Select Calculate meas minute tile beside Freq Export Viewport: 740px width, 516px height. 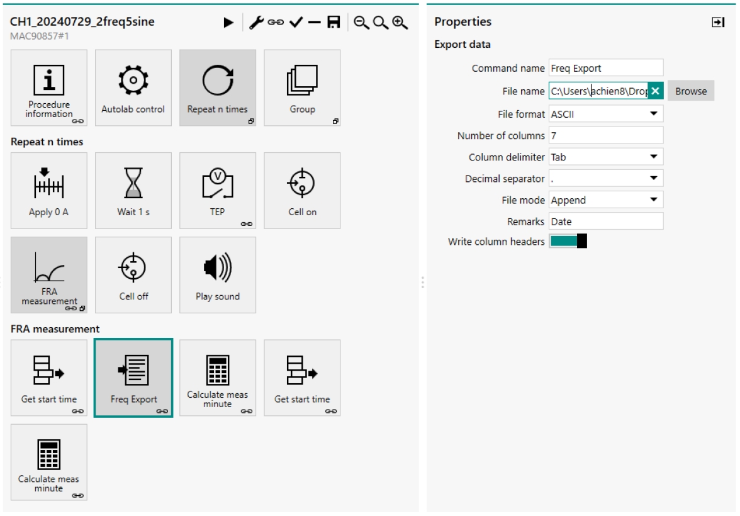[x=218, y=378]
